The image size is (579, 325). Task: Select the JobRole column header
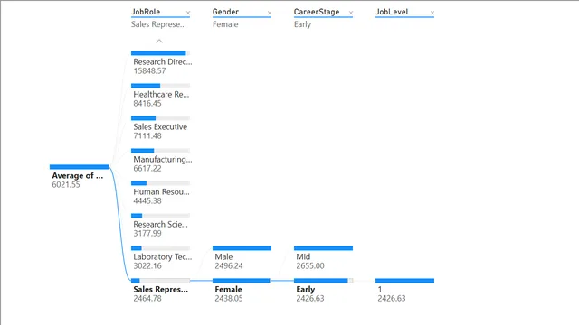tap(146, 12)
